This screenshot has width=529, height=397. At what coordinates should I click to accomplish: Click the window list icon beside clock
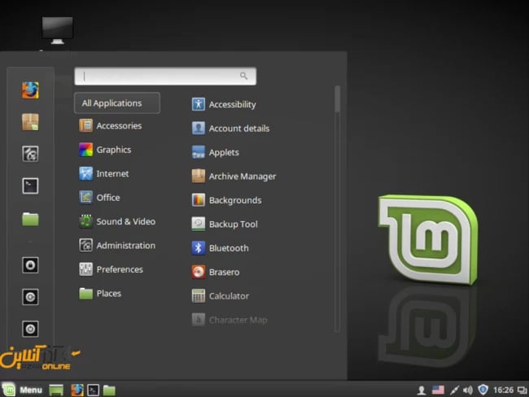[522, 390]
